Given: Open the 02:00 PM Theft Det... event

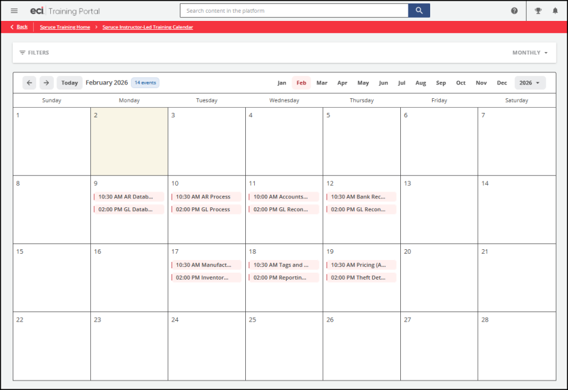Looking at the screenshot, I should click(361, 278).
